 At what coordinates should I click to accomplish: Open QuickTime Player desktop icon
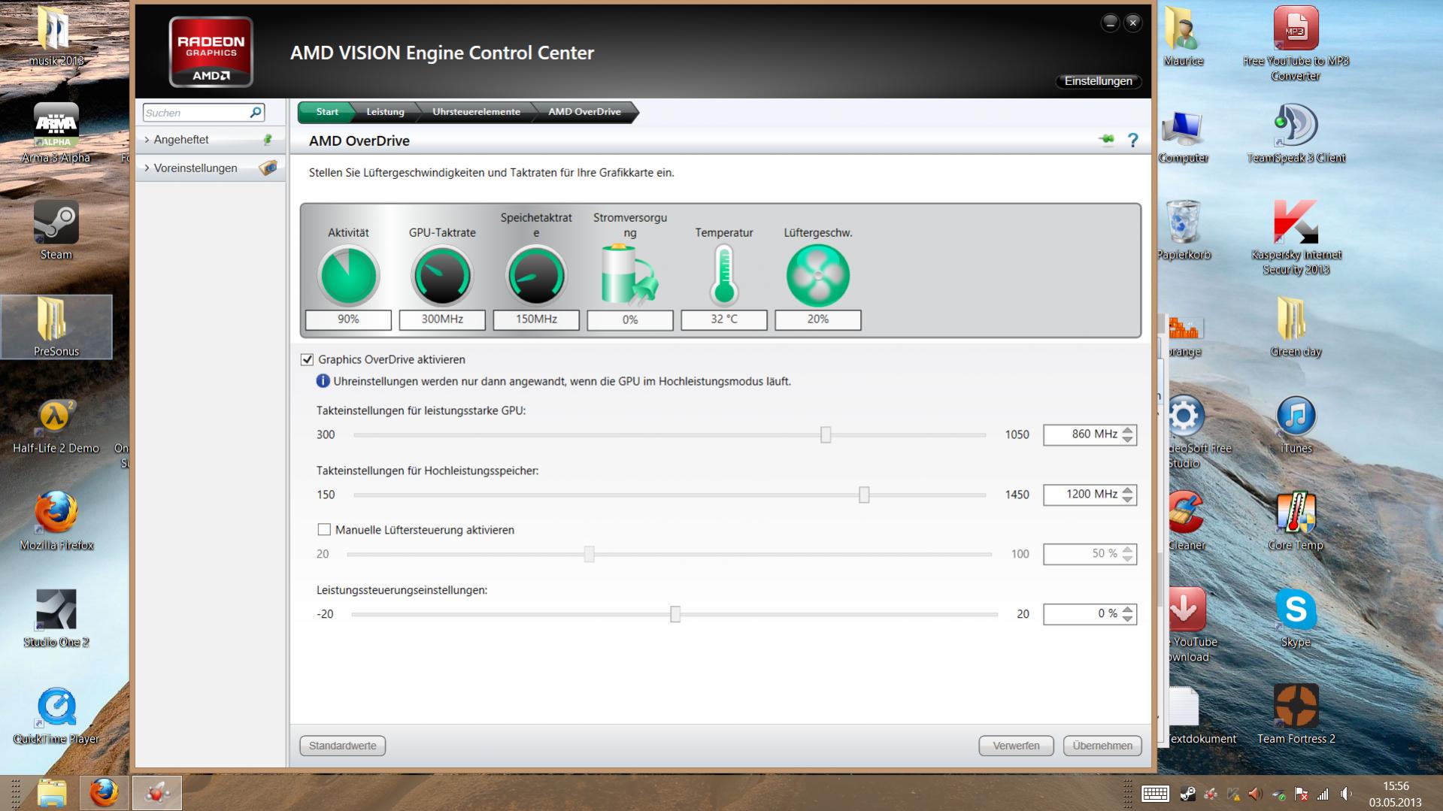coord(56,716)
